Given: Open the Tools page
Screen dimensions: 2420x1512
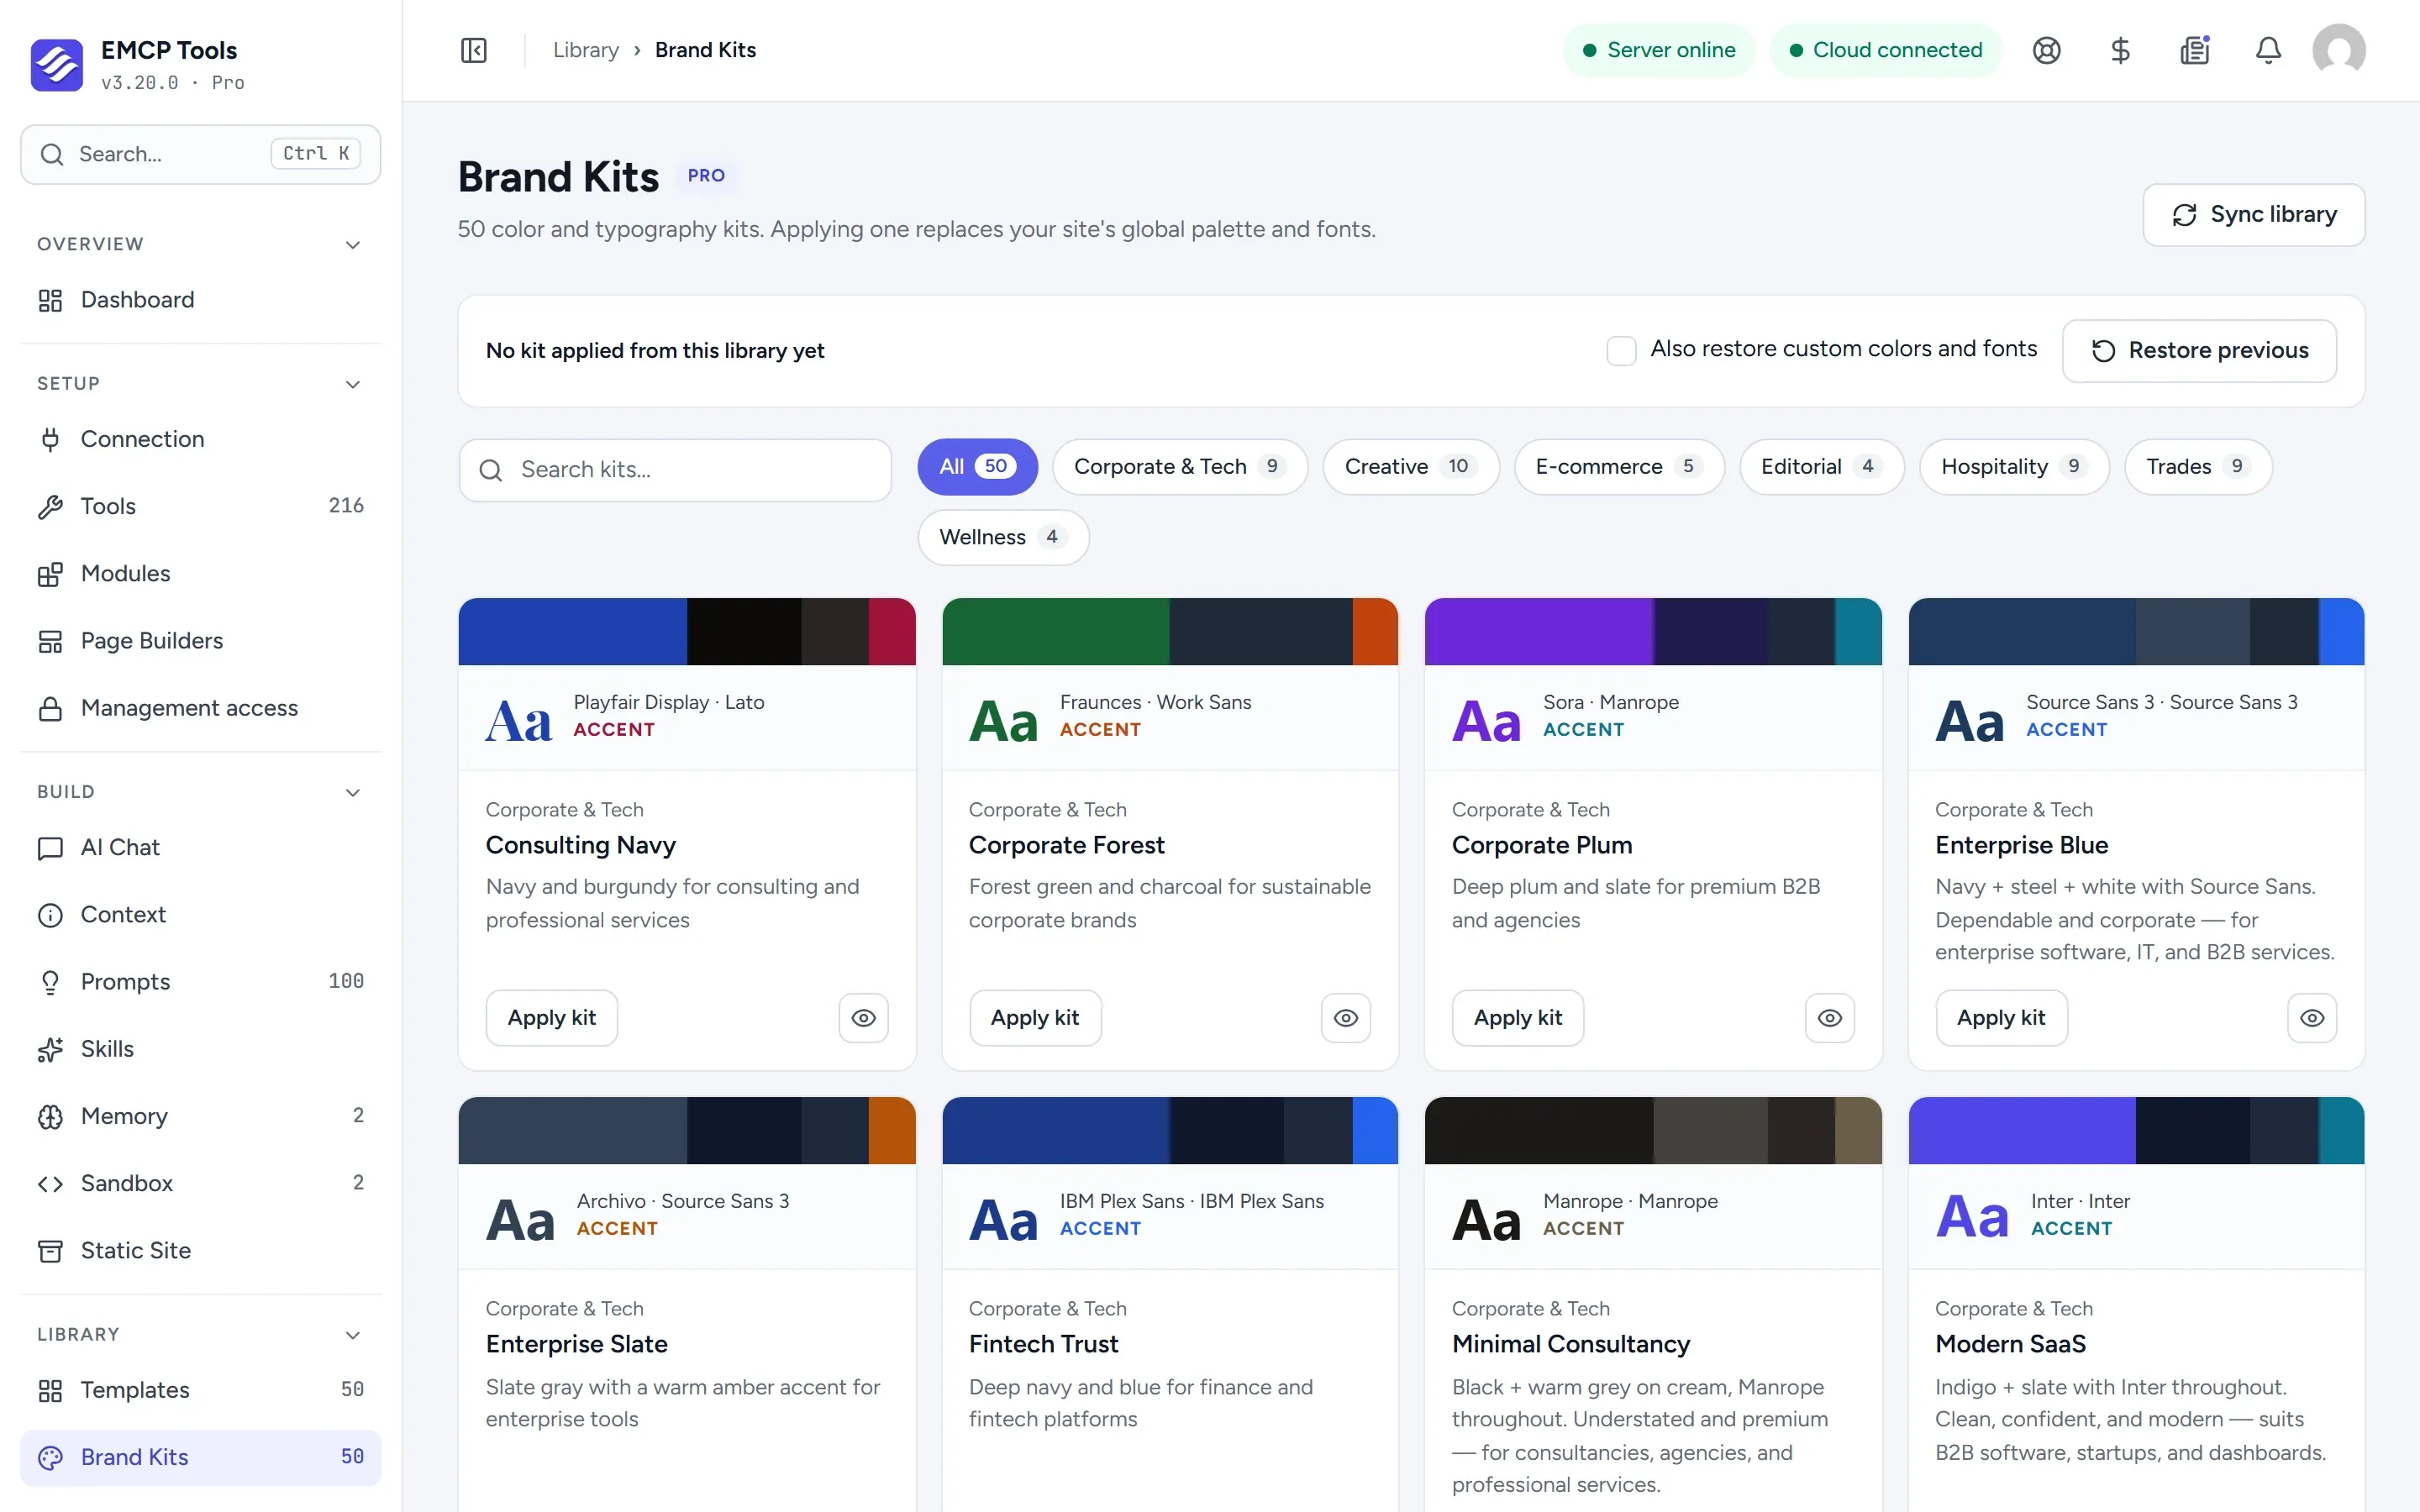Looking at the screenshot, I should point(200,506).
